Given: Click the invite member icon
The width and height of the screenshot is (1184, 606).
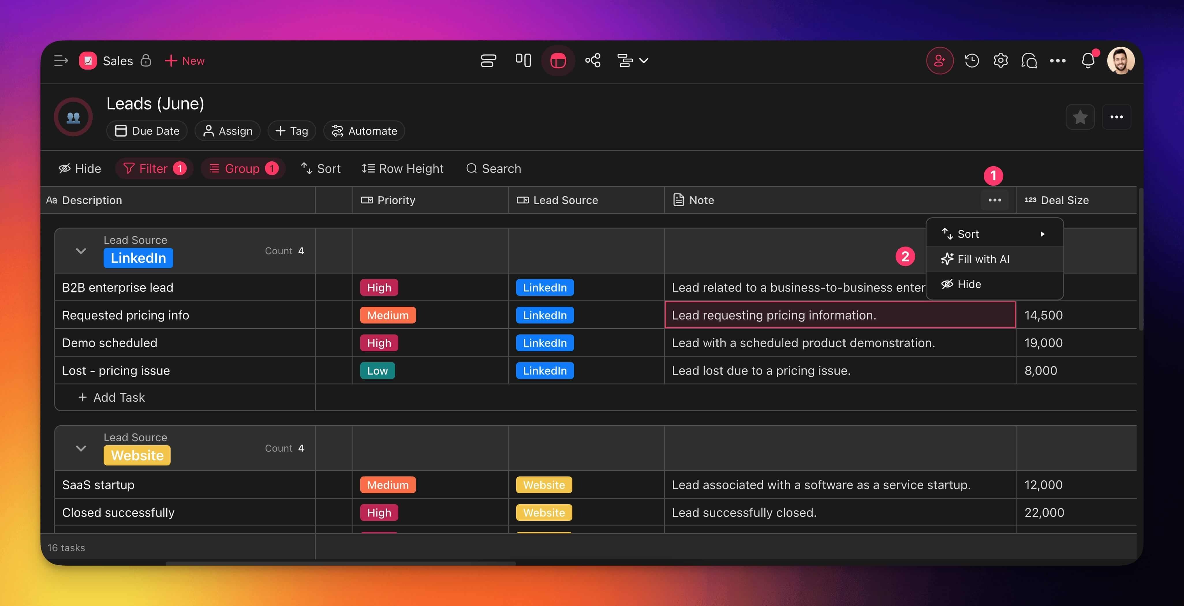Looking at the screenshot, I should (940, 61).
